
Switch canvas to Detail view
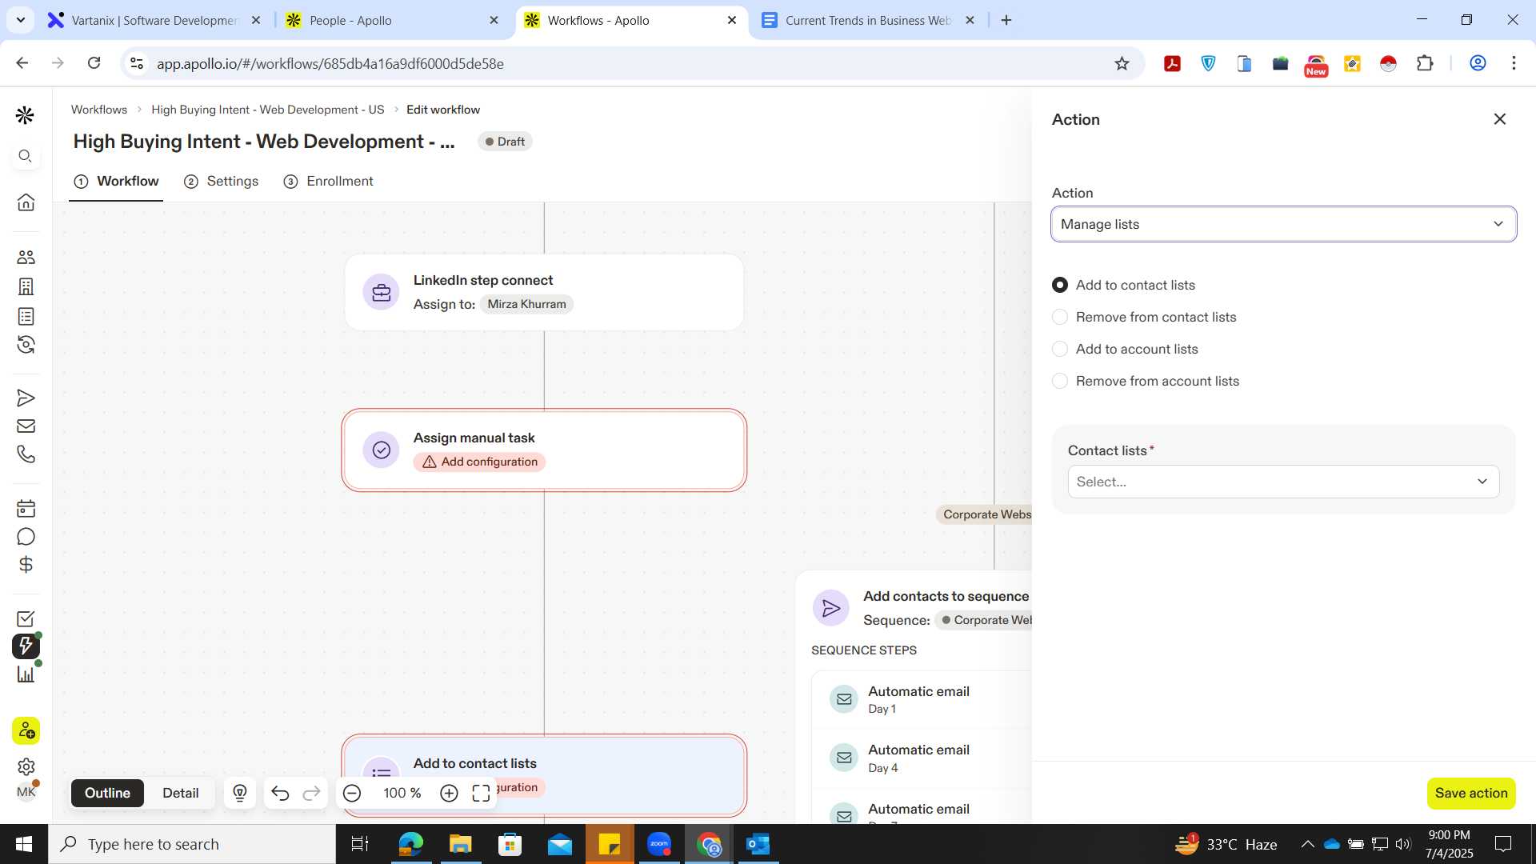click(x=181, y=793)
